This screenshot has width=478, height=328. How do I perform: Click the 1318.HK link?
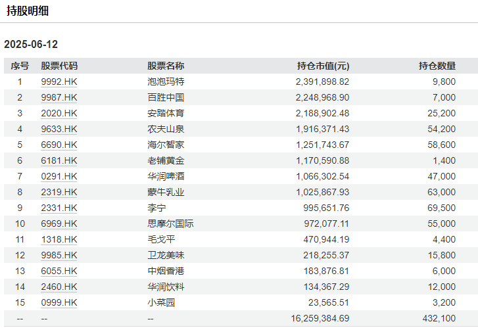[59, 239]
